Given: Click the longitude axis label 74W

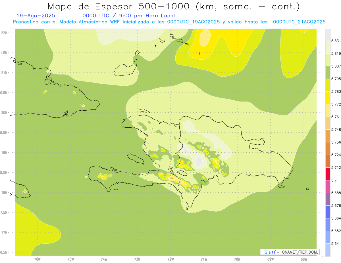Looking at the screenshot, I should (x=104, y=259).
